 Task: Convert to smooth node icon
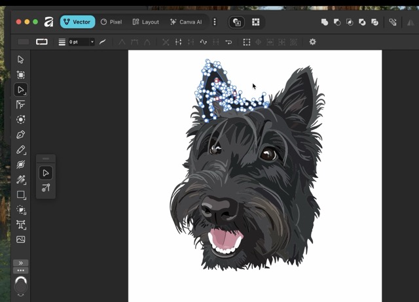[x=134, y=42]
